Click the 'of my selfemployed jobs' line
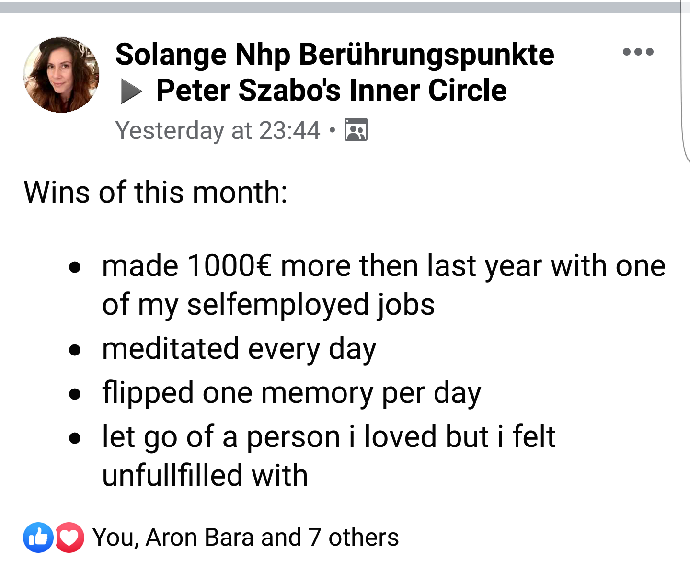 point(268,304)
